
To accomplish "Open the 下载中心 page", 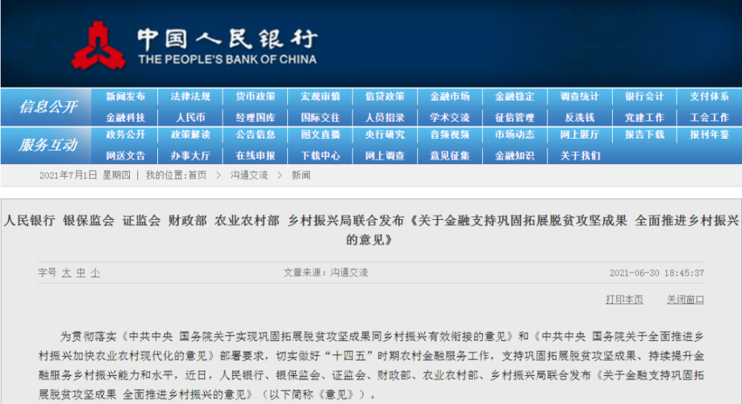I will tap(321, 156).
